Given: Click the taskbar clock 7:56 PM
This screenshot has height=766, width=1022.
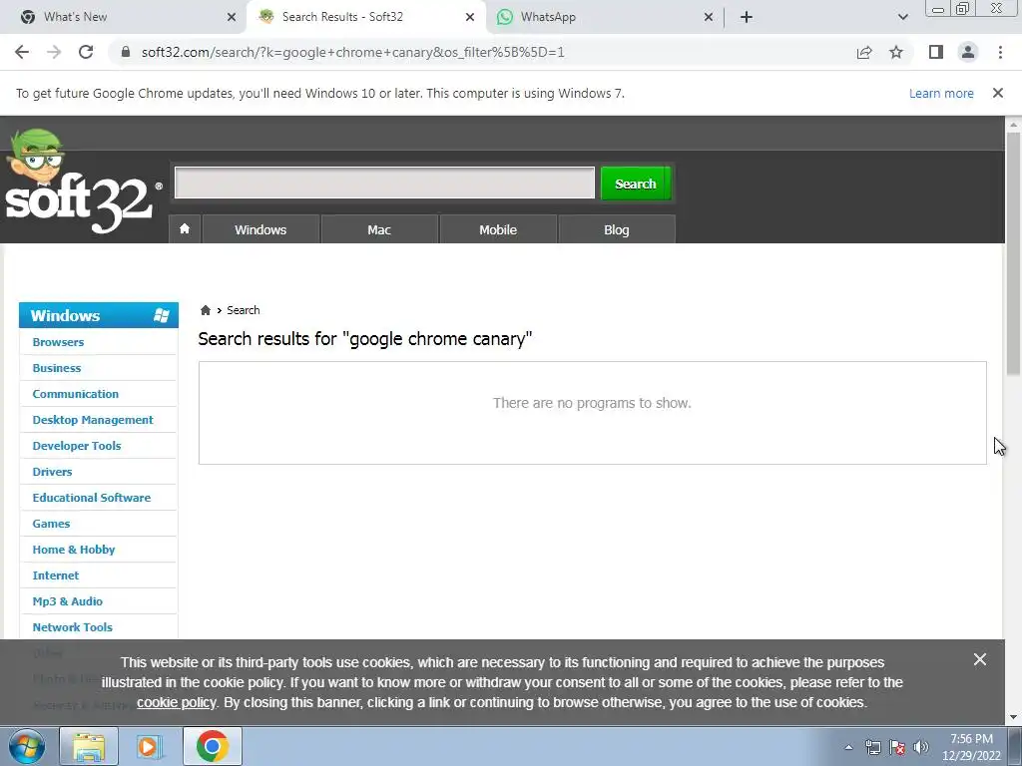Looking at the screenshot, I should [x=971, y=739].
